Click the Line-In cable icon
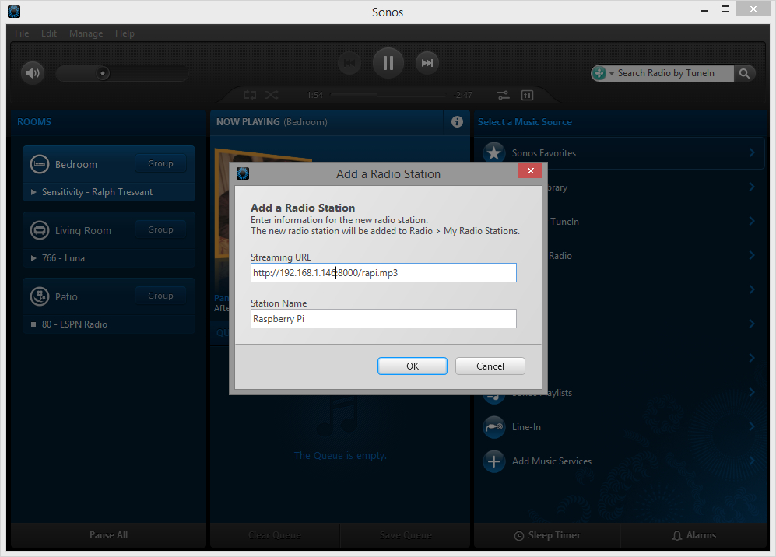776x557 pixels. pos(493,427)
